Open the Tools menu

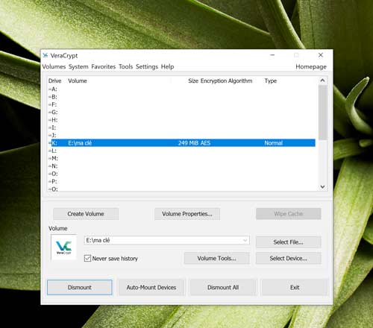[125, 66]
